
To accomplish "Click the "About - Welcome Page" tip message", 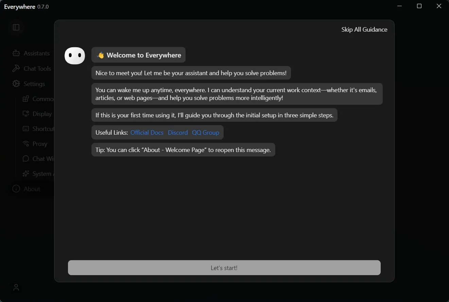I will [x=183, y=150].
